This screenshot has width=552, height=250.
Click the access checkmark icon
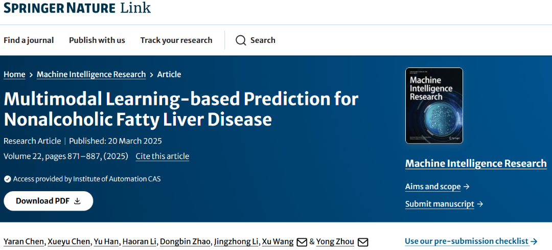point(7,179)
